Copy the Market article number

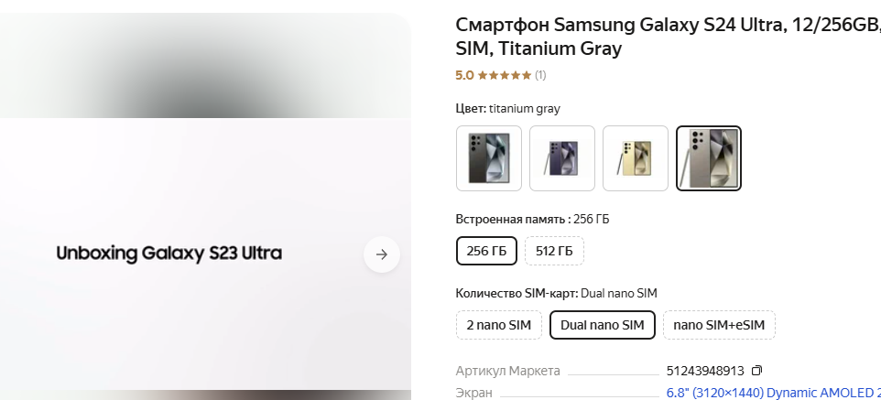point(756,371)
